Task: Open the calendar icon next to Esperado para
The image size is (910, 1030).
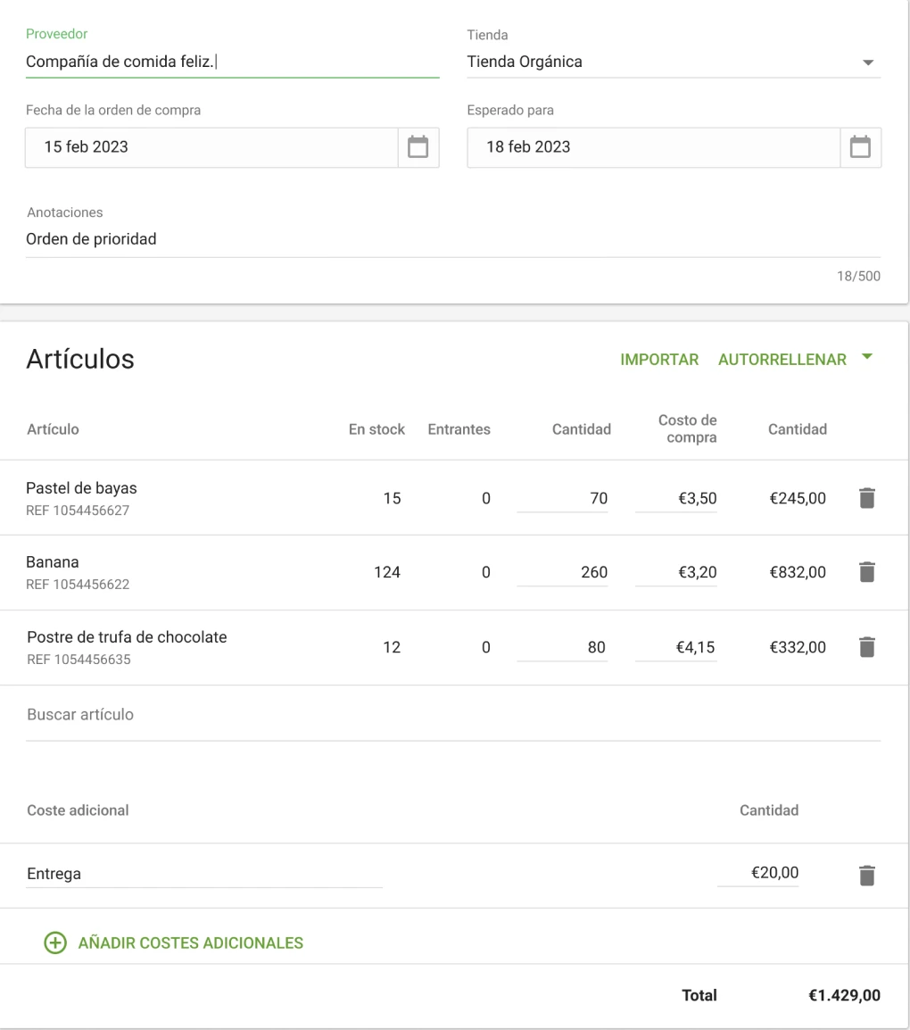Action: (859, 146)
